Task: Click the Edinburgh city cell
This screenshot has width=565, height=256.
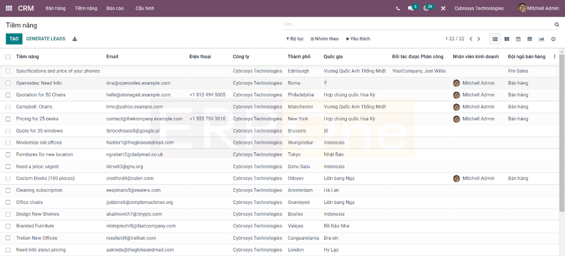Action: pos(298,71)
